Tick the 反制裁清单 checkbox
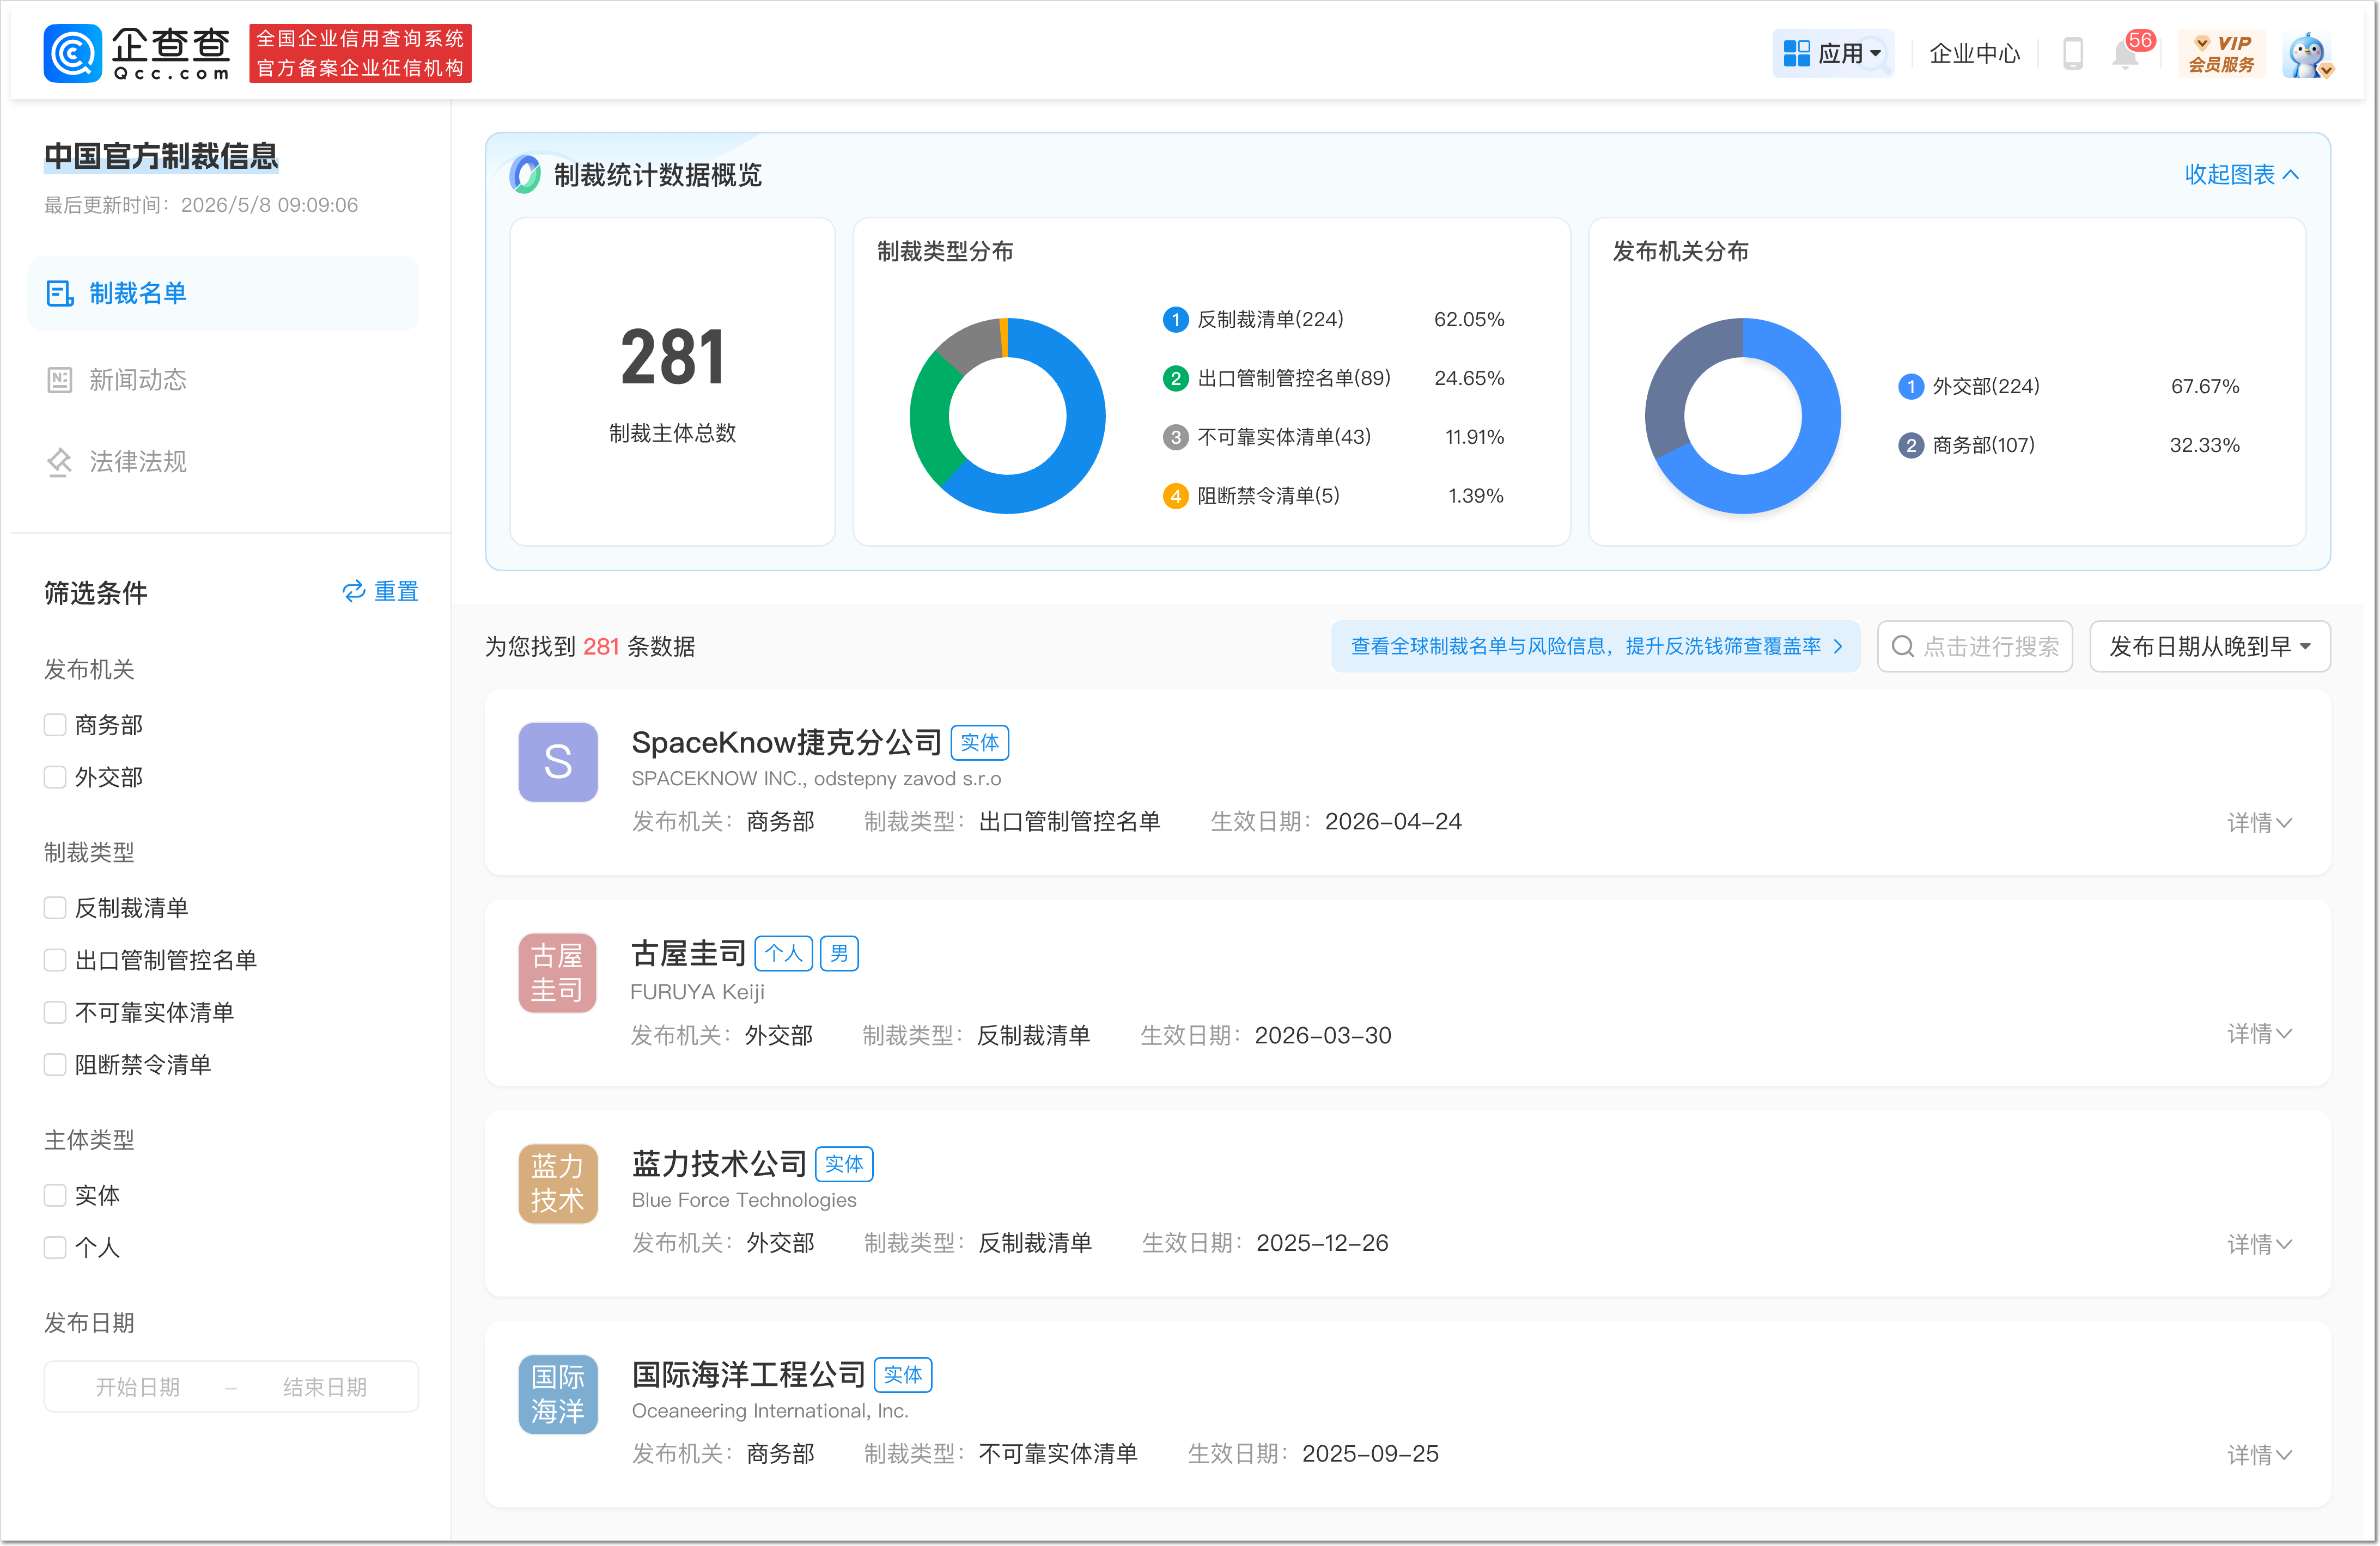The image size is (2380, 1546). point(55,907)
